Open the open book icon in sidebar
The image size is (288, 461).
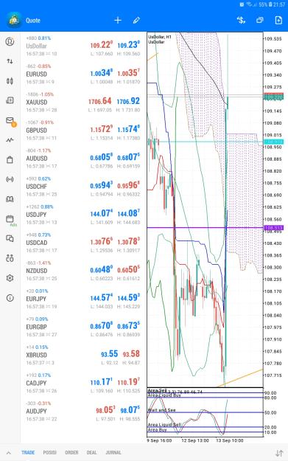[10, 199]
